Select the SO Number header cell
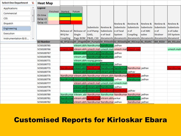Viewport: 181px width, 136px height. [49, 42]
